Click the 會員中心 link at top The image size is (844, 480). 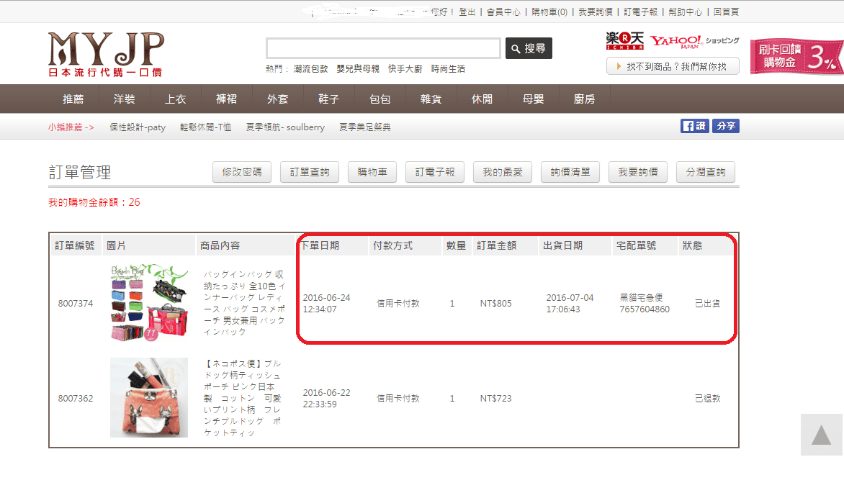coord(503,12)
